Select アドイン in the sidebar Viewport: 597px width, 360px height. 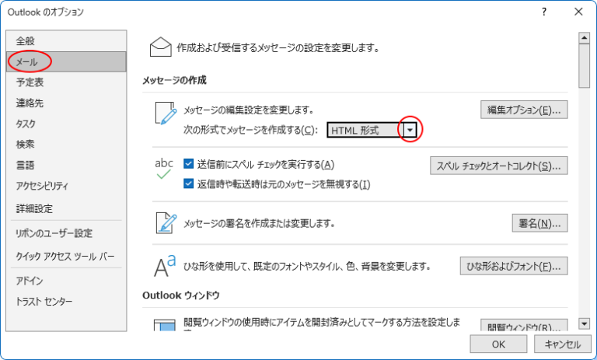click(66, 281)
